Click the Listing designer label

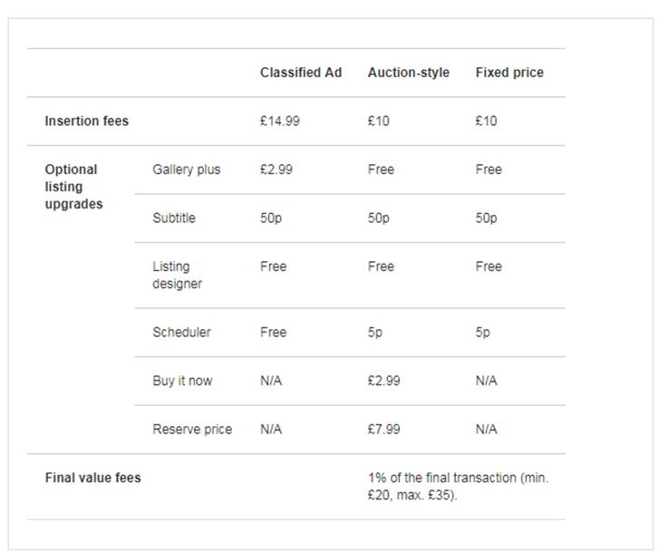point(177,275)
